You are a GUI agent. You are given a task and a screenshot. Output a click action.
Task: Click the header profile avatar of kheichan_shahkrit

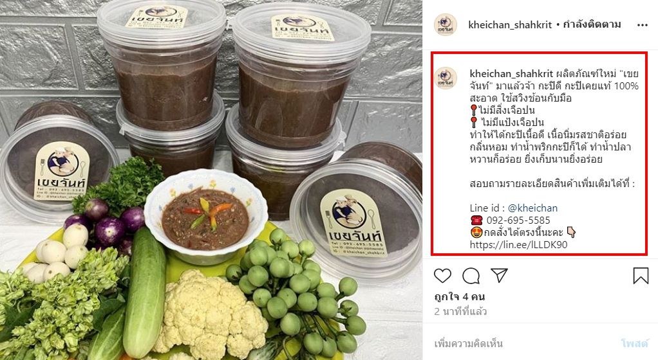point(446,24)
